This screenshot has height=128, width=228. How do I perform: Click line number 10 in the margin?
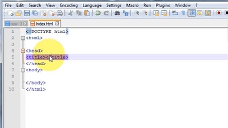[11, 89]
